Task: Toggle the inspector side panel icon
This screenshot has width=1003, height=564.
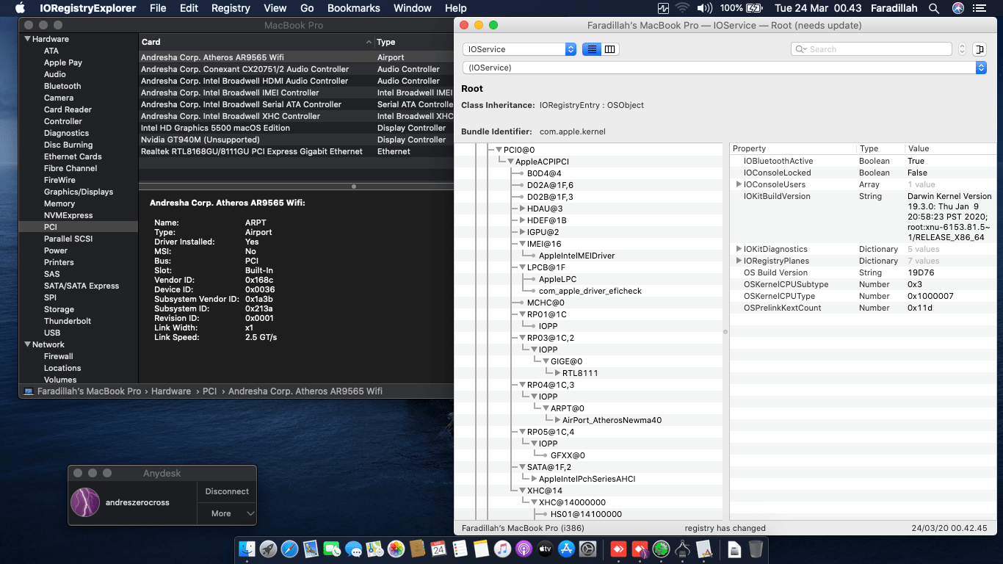Action: [x=979, y=49]
